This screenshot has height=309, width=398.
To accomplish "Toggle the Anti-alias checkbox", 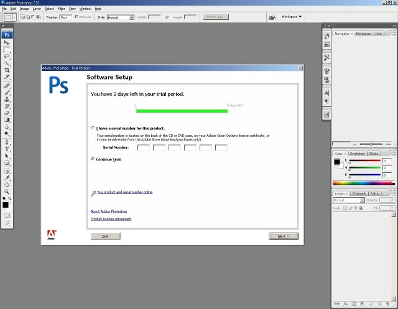I will 76,17.
